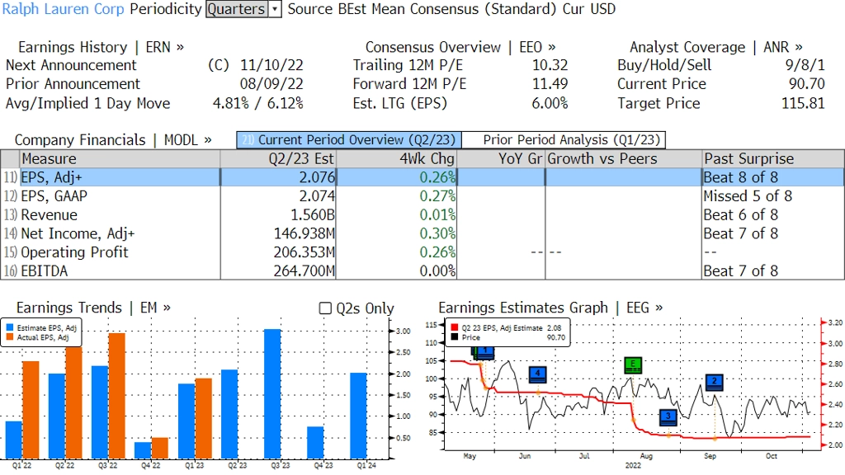845x475 pixels.
Task: Open Analyst Coverage ANR page
Action: 716,47
